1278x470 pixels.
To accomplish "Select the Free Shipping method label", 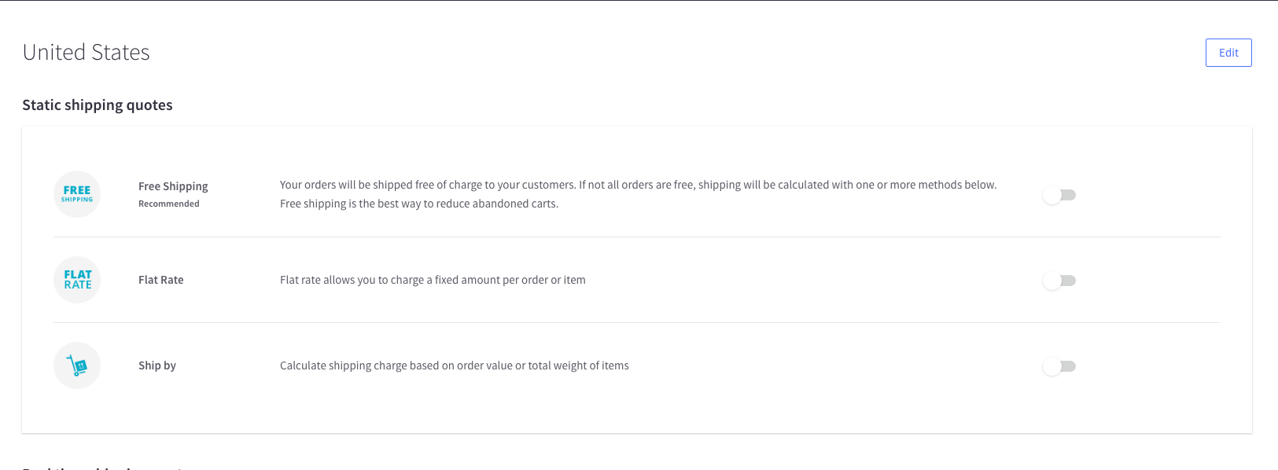I will click(173, 186).
